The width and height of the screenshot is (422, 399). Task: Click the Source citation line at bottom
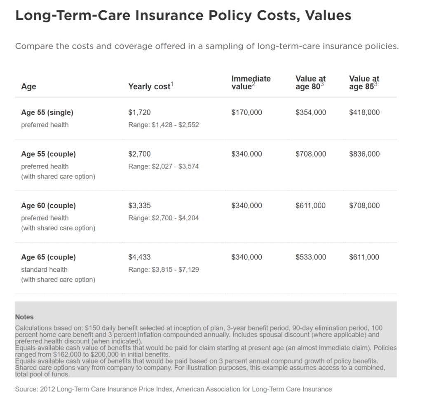click(x=173, y=389)
